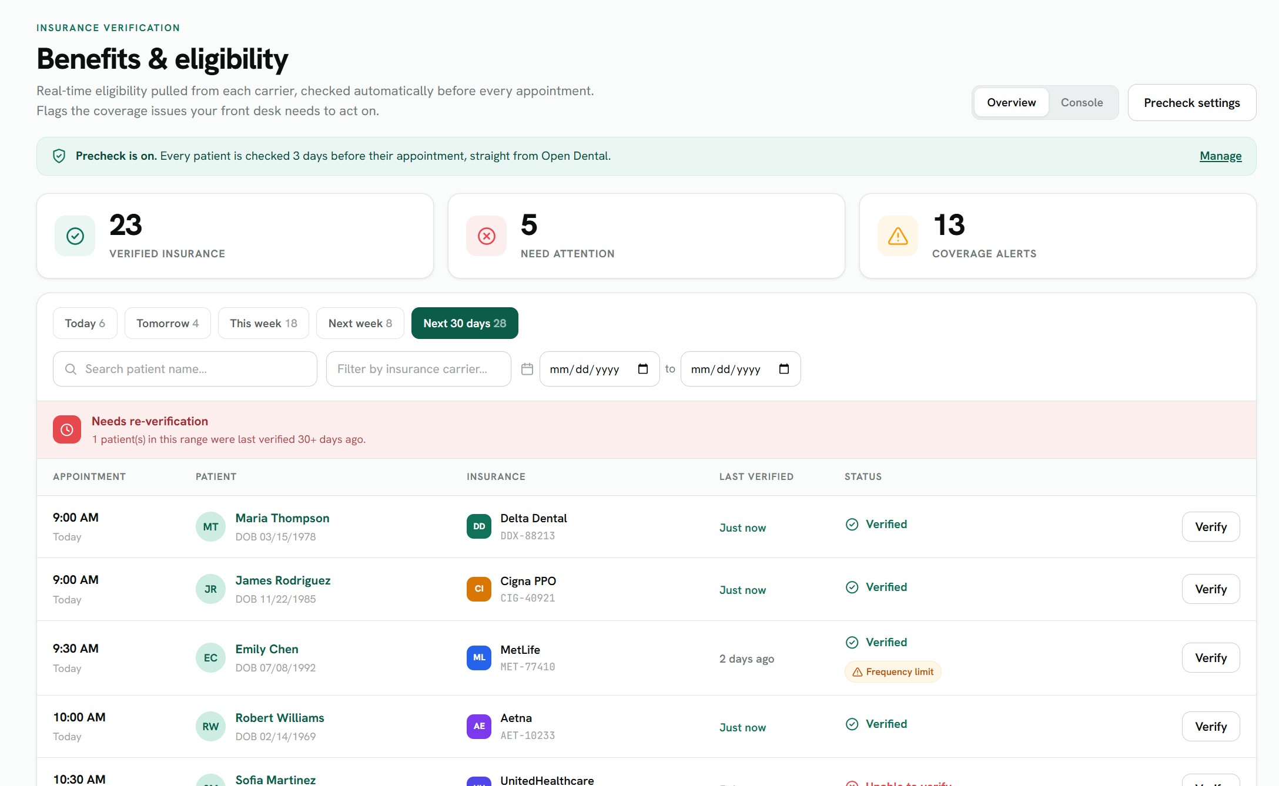Focus the Search patient name field
The width and height of the screenshot is (1279, 786).
pos(185,369)
